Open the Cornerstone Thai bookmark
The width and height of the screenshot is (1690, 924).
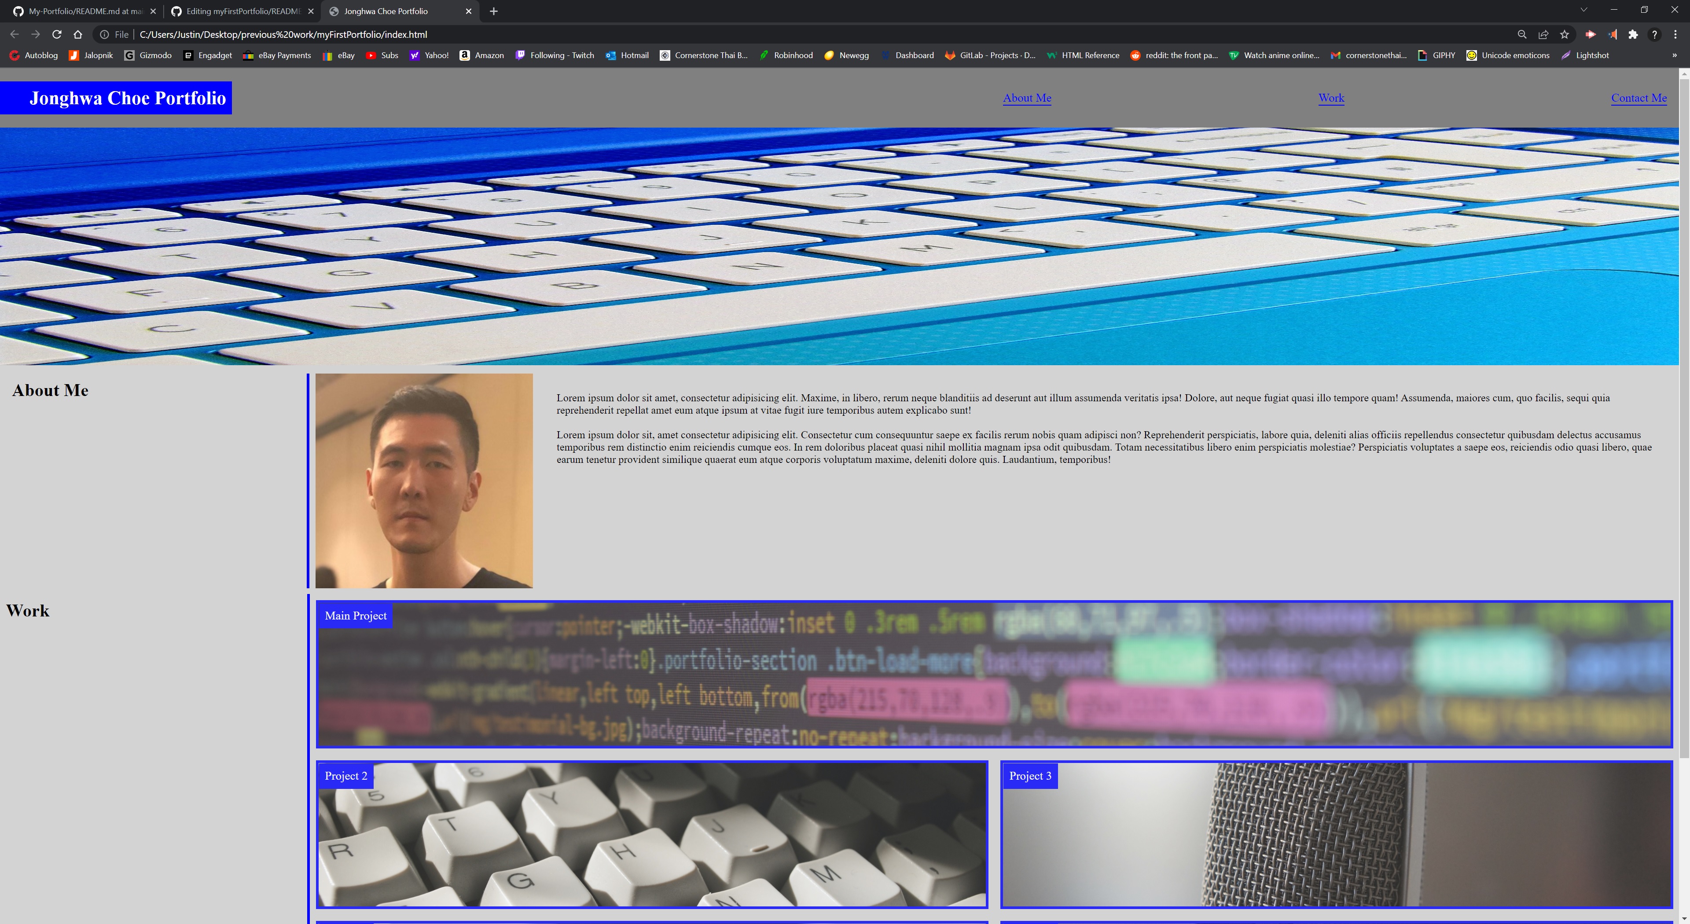[x=703, y=55]
